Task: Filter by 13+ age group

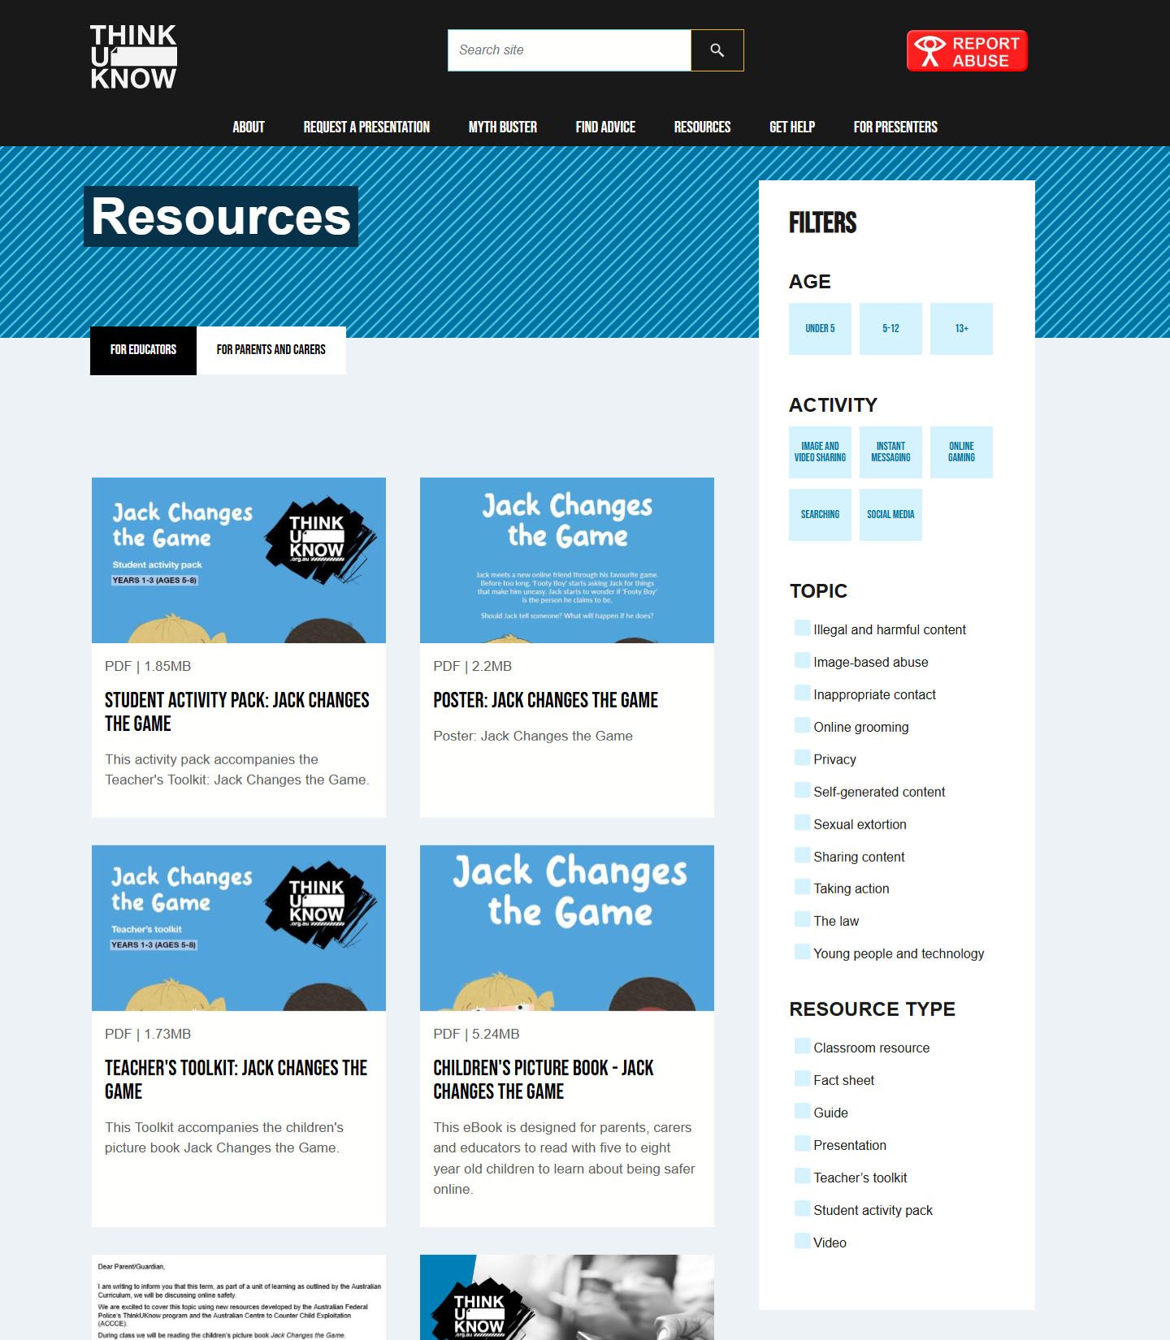Action: pyautogui.click(x=961, y=329)
